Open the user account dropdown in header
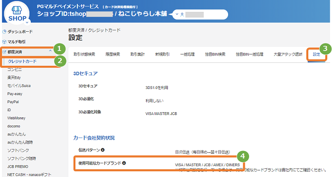The width and height of the screenshot is (332, 177). coord(177,14)
